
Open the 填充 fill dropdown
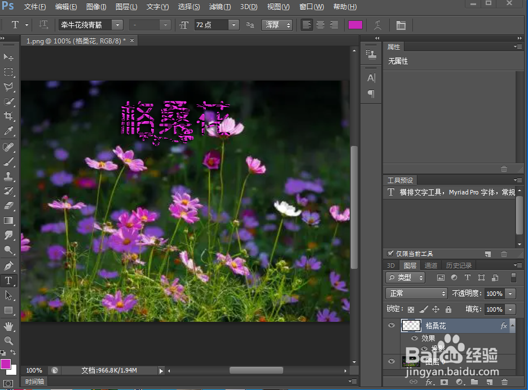click(511, 309)
